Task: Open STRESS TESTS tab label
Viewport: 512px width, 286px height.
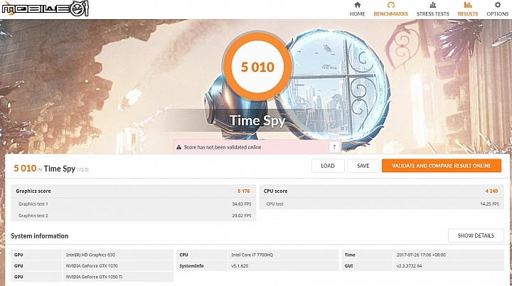Action: pos(432,14)
